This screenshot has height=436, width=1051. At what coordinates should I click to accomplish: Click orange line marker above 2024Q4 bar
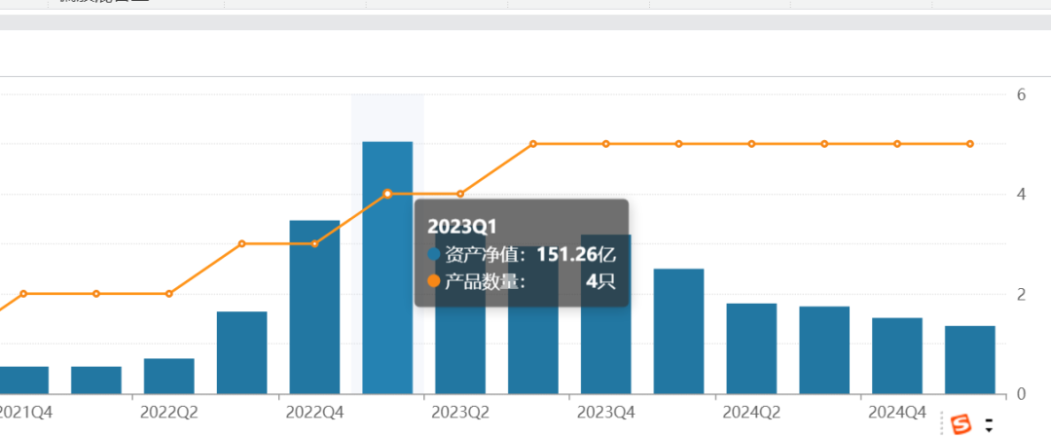896,144
